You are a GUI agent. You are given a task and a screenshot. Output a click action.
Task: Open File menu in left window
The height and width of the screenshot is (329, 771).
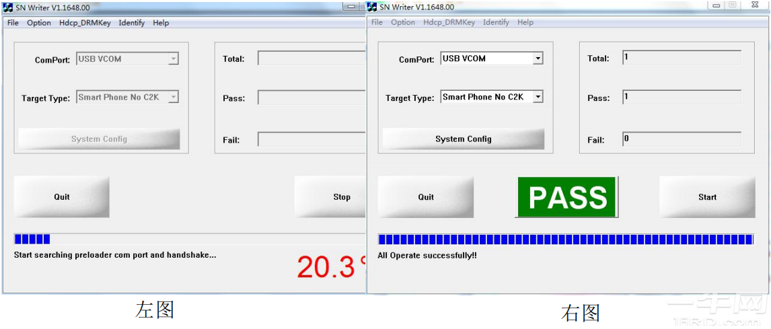click(x=13, y=23)
